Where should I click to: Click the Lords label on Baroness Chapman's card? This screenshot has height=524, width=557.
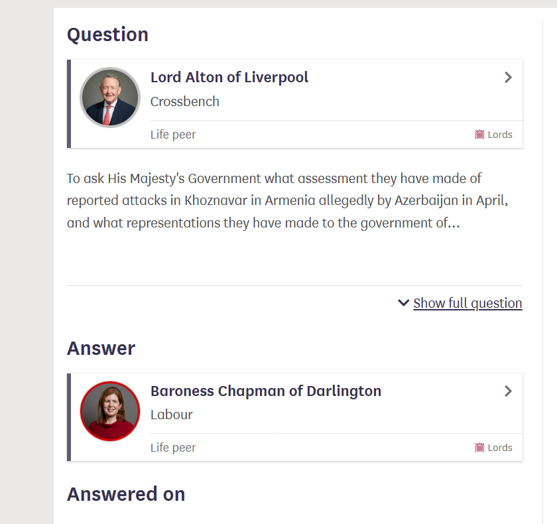(x=500, y=448)
